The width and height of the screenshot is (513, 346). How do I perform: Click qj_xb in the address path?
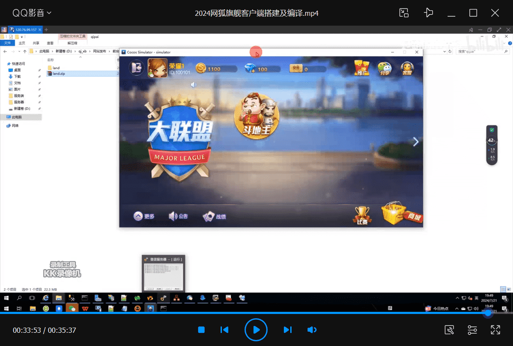click(82, 51)
